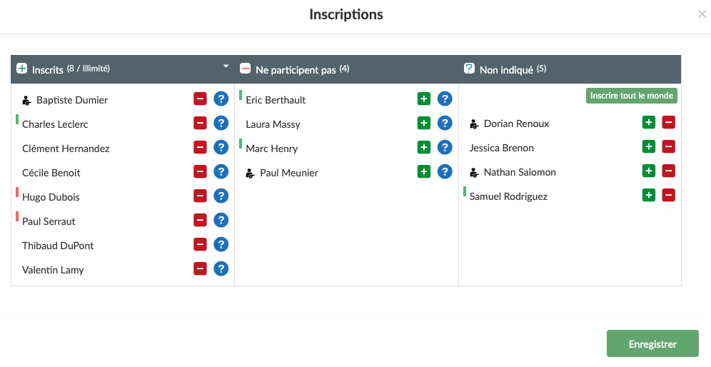Image resolution: width=711 pixels, height=367 pixels.
Task: Unregister Hugo Dubois using the red minus
Action: point(200,196)
